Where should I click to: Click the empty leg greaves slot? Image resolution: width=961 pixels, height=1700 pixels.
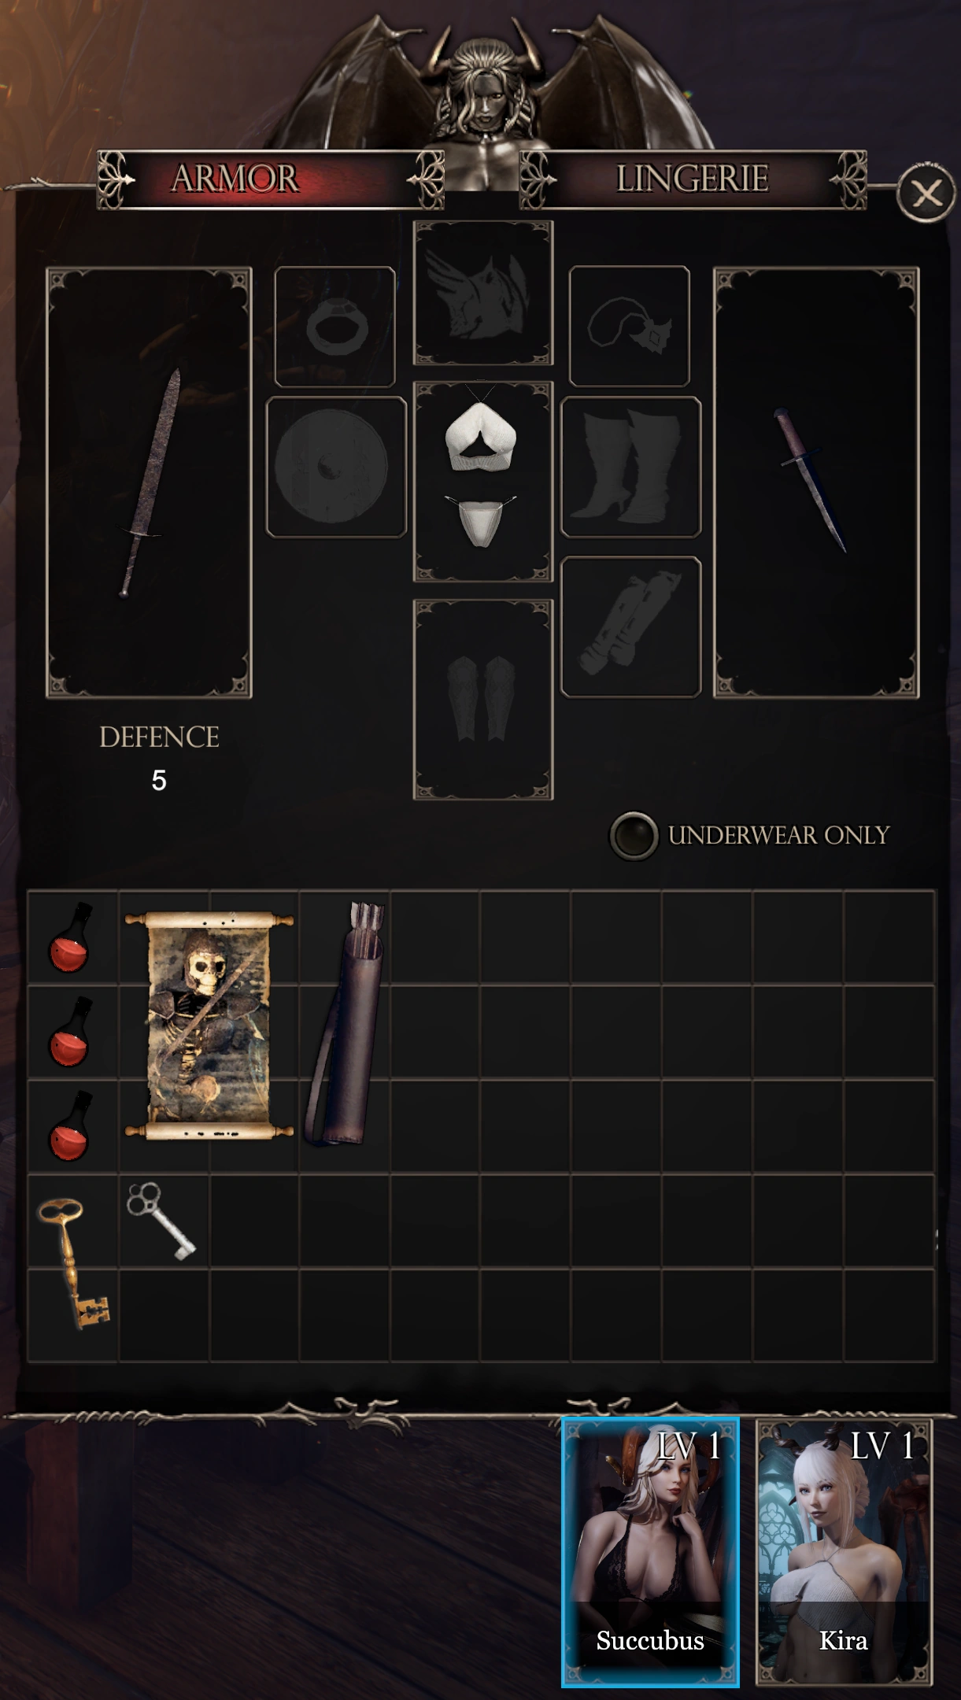coord(483,700)
